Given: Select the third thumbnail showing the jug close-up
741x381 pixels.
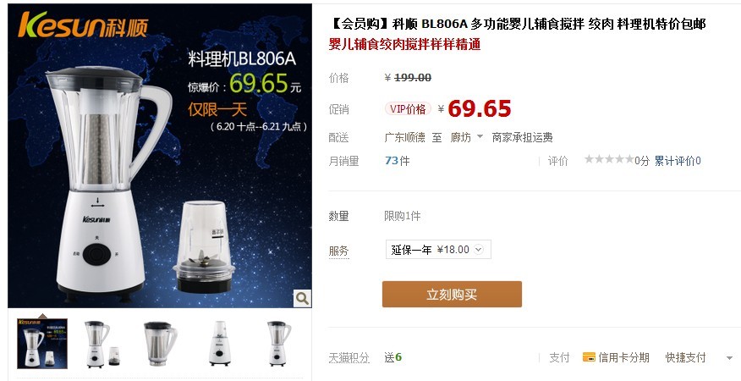Looking at the screenshot, I should pos(161,344).
